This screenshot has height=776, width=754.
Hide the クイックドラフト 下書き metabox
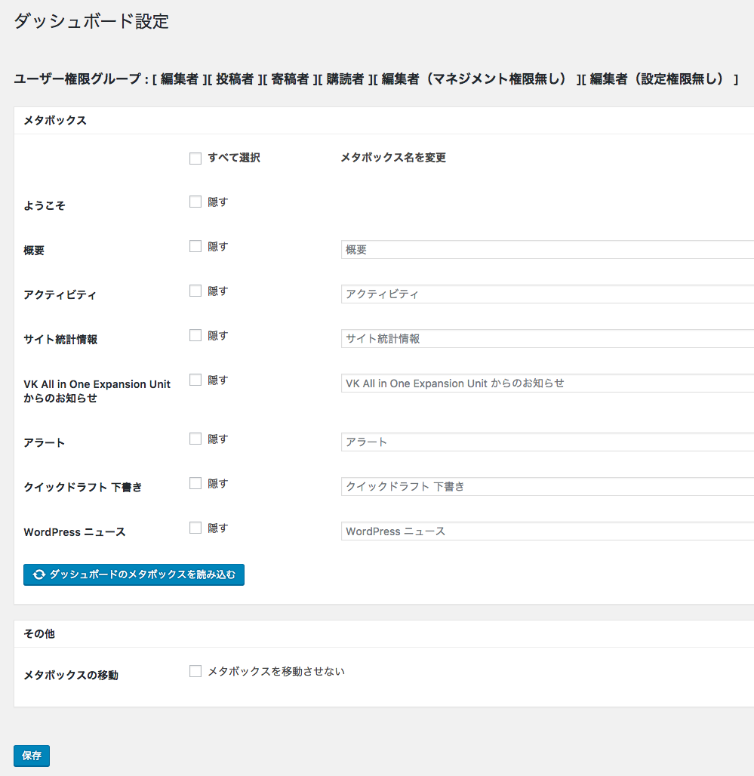coord(195,484)
